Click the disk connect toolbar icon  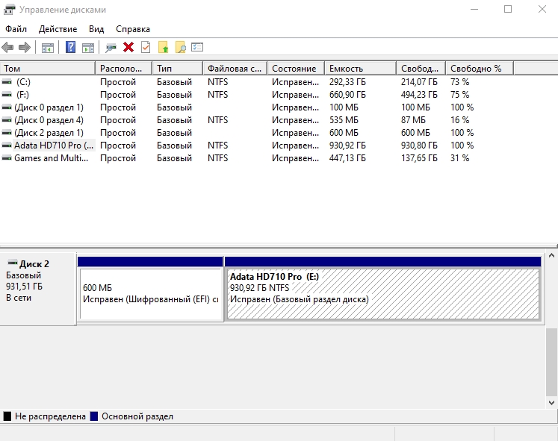point(111,48)
